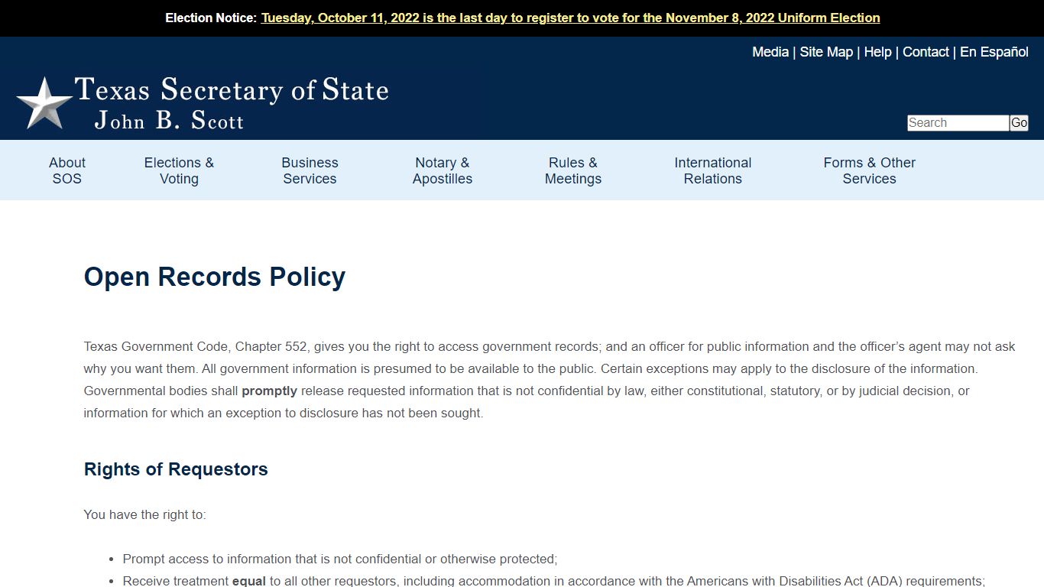
Task: Click the 'Prompt access to information' bullet
Action: pos(340,559)
